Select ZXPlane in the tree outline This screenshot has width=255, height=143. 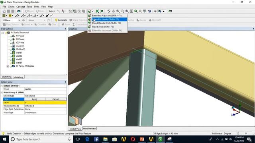20,39
